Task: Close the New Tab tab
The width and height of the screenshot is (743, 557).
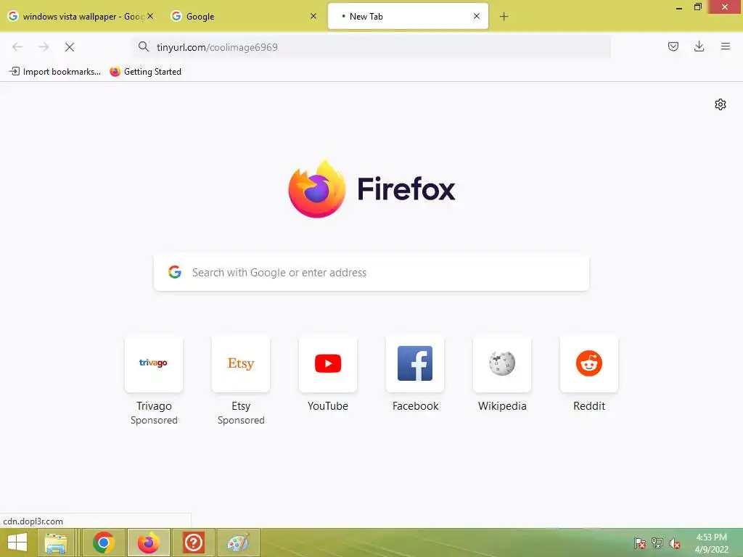Action: (477, 16)
